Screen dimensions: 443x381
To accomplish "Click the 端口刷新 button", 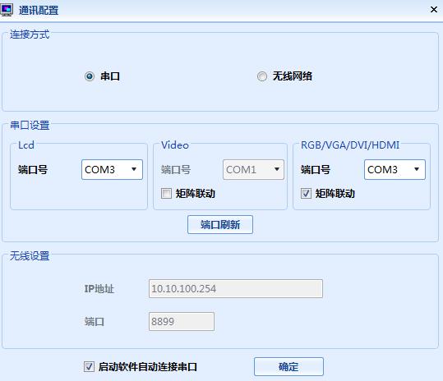I will [x=220, y=225].
